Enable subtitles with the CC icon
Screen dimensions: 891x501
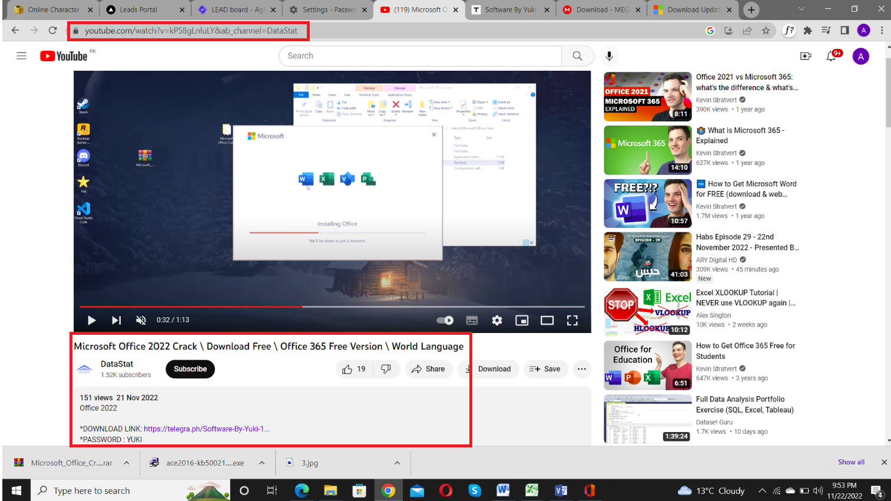coord(472,320)
